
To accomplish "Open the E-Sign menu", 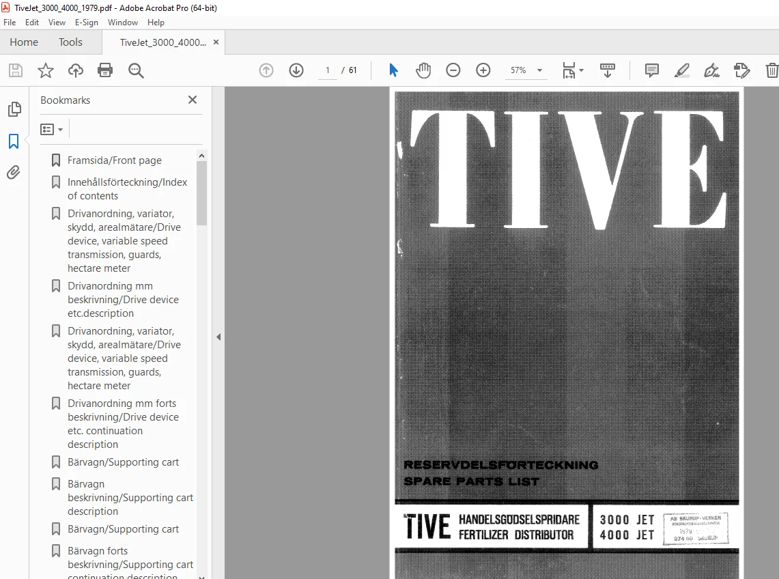I will 87,23.
